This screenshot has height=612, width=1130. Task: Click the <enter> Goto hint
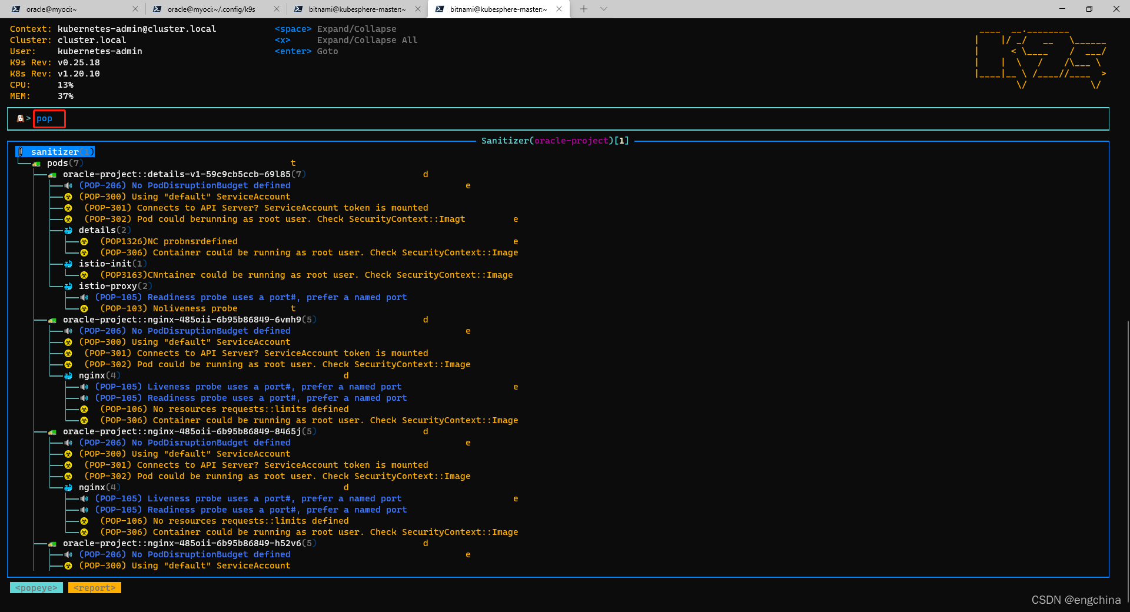tap(307, 51)
